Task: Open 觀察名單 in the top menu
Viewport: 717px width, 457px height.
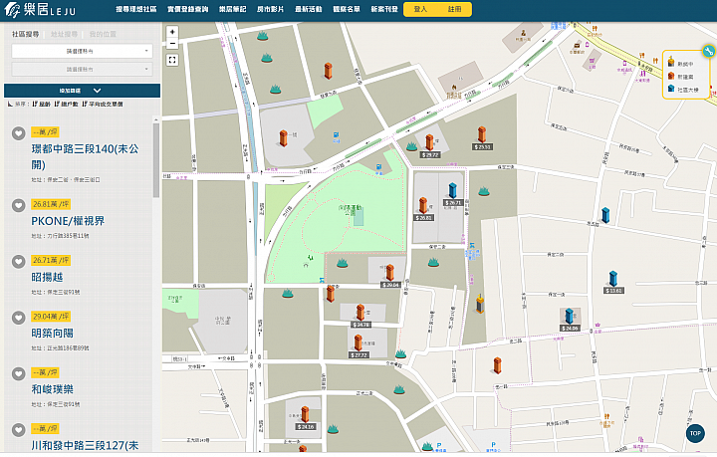Action: tap(347, 9)
